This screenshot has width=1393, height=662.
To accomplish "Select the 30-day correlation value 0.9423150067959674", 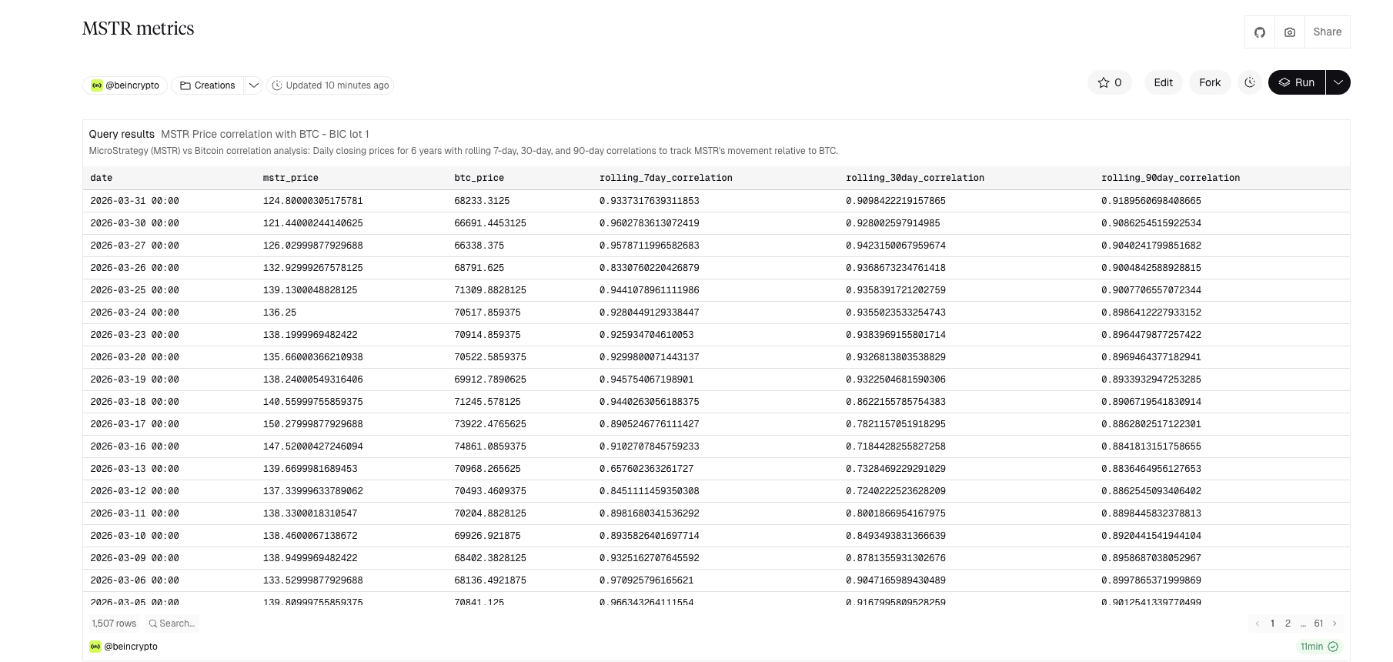I will (896, 246).
